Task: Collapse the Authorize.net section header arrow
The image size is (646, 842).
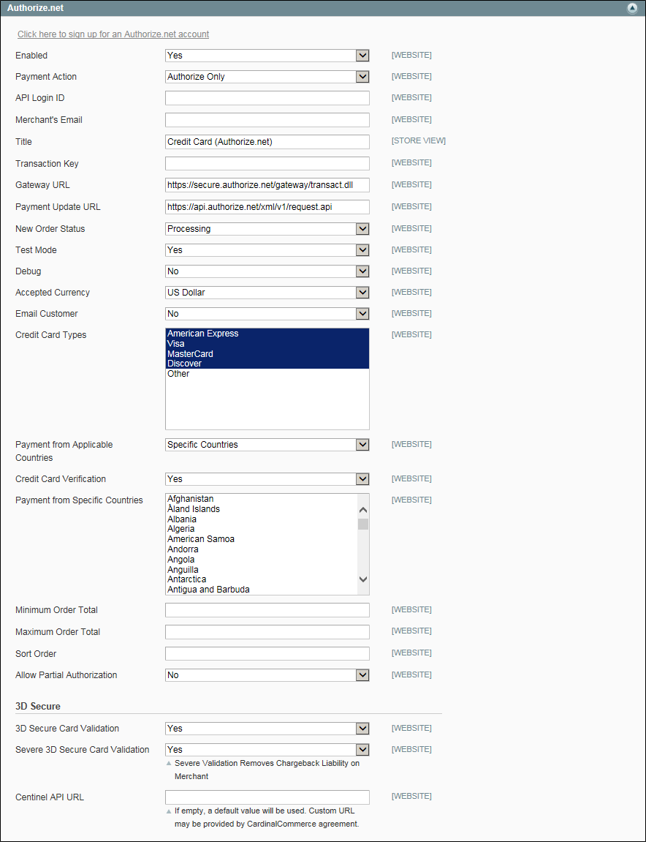Action: tap(631, 9)
